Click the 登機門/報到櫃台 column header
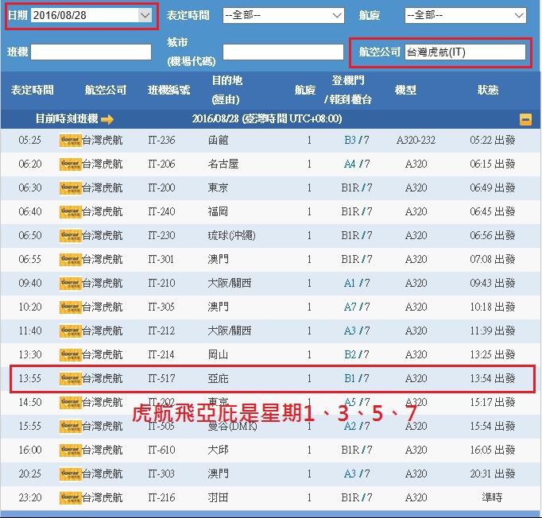The height and width of the screenshot is (518, 542). [348, 91]
